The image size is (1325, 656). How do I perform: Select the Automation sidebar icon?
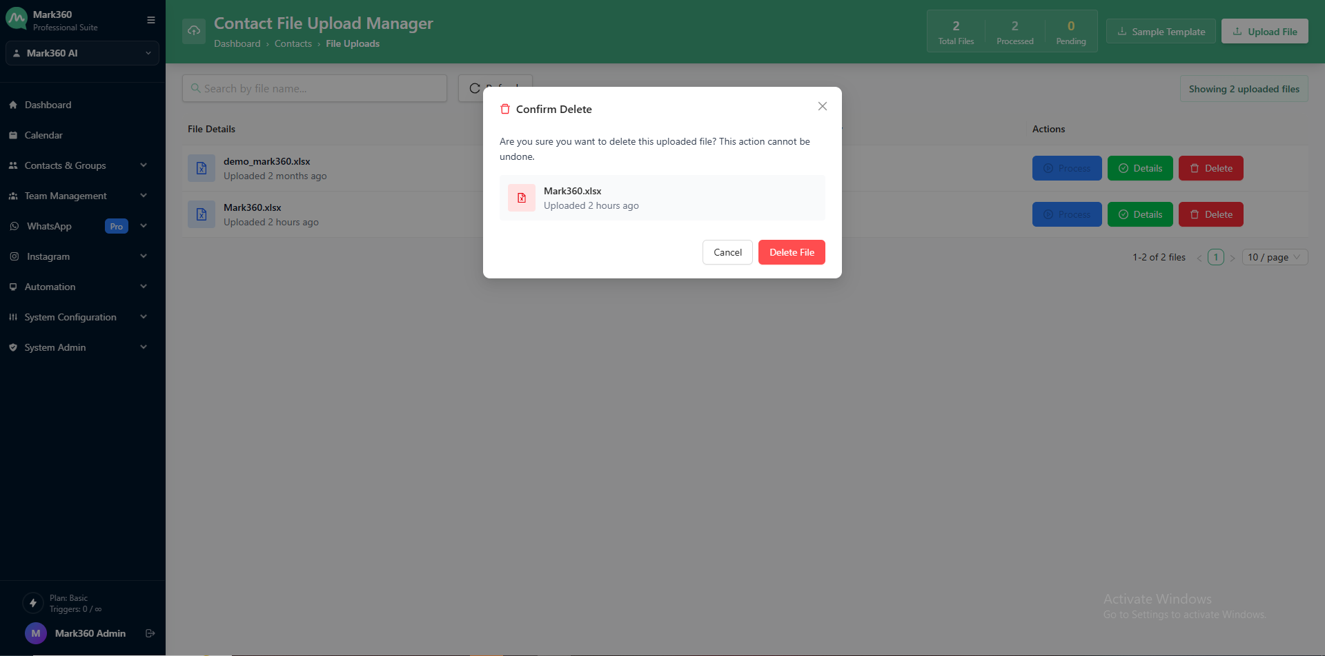(14, 286)
